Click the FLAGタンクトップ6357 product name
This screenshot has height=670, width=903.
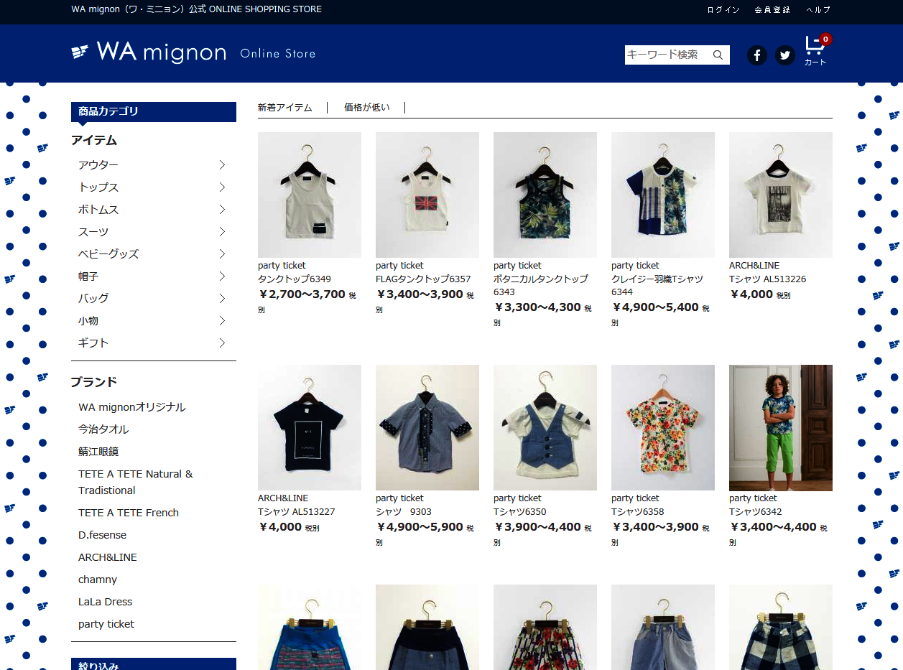(423, 279)
